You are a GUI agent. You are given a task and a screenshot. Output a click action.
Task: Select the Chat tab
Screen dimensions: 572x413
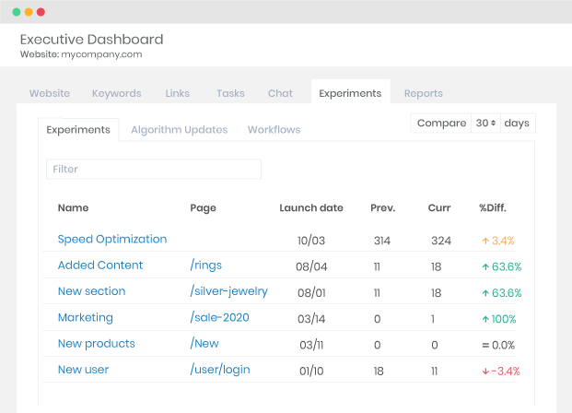point(280,93)
